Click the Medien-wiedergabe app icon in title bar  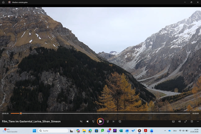point(9,2)
